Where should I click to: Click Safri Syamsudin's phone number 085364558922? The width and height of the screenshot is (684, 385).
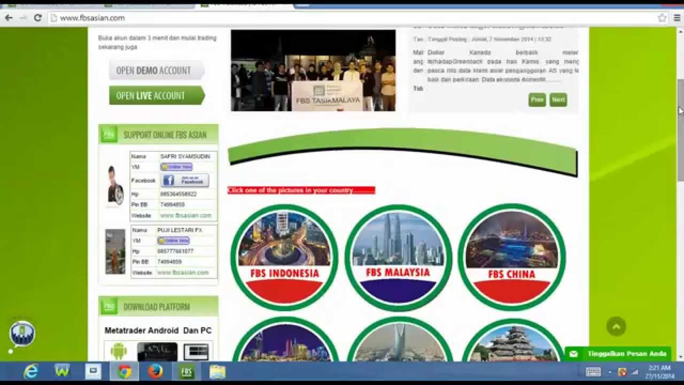point(178,194)
